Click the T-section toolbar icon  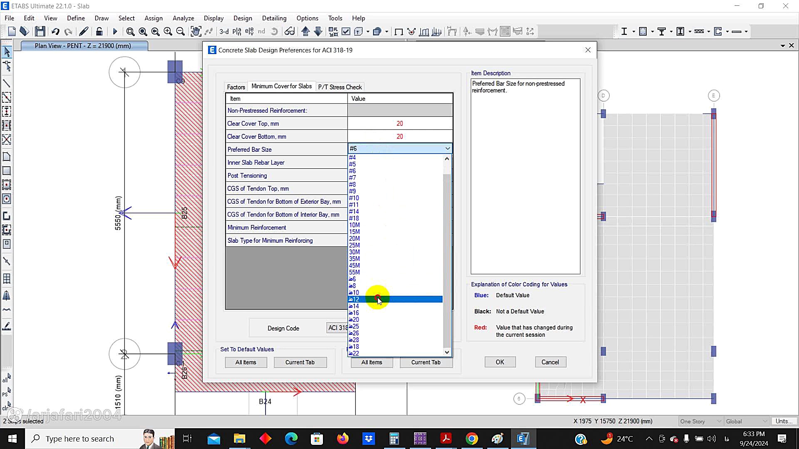[662, 32]
